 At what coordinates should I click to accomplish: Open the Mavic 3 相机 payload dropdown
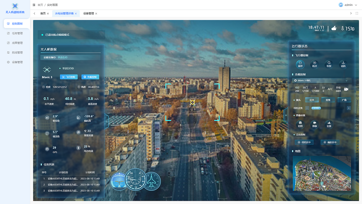pyautogui.click(x=322, y=80)
